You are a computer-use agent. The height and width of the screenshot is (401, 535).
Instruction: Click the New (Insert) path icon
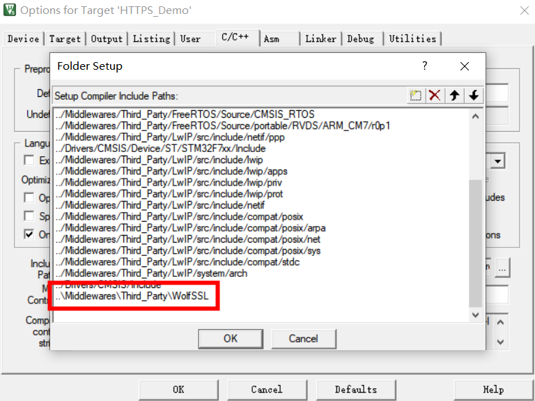[416, 96]
